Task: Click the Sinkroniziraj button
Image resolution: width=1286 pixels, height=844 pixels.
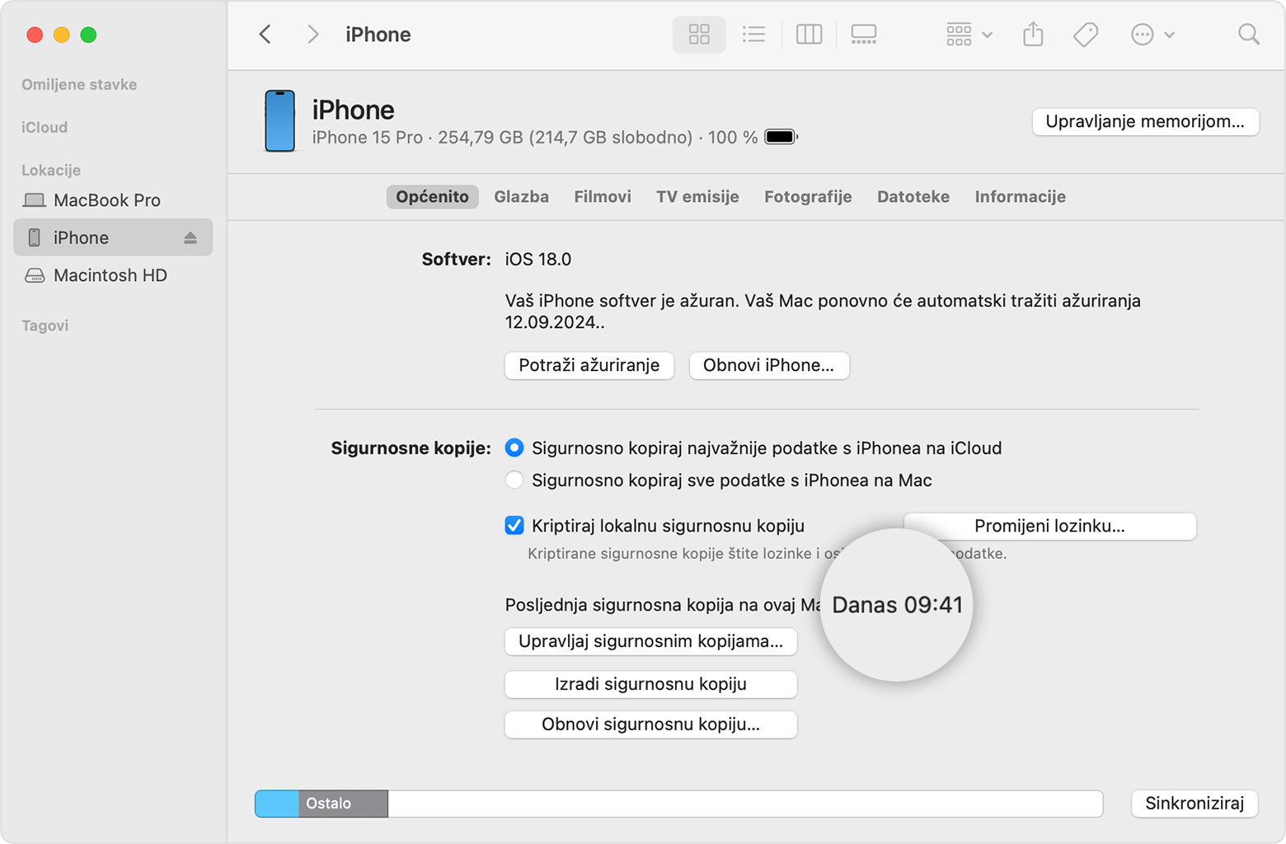Action: point(1194,804)
